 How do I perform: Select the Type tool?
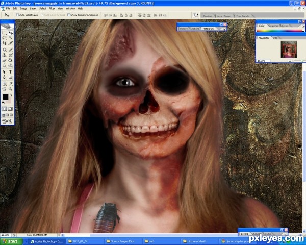[11, 72]
